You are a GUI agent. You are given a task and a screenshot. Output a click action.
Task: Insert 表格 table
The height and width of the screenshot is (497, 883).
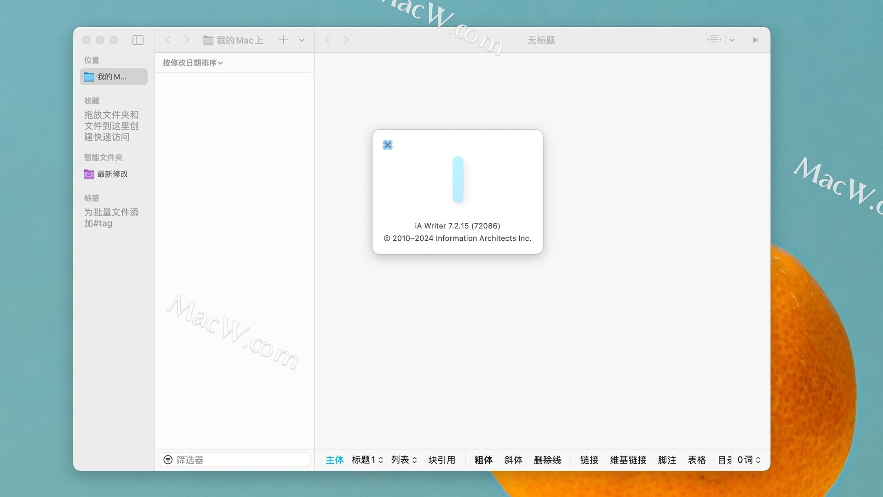point(697,460)
